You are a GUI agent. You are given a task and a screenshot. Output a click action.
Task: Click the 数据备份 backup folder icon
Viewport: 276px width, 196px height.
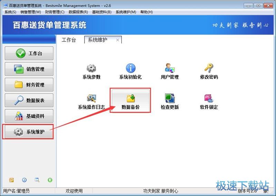click(131, 98)
